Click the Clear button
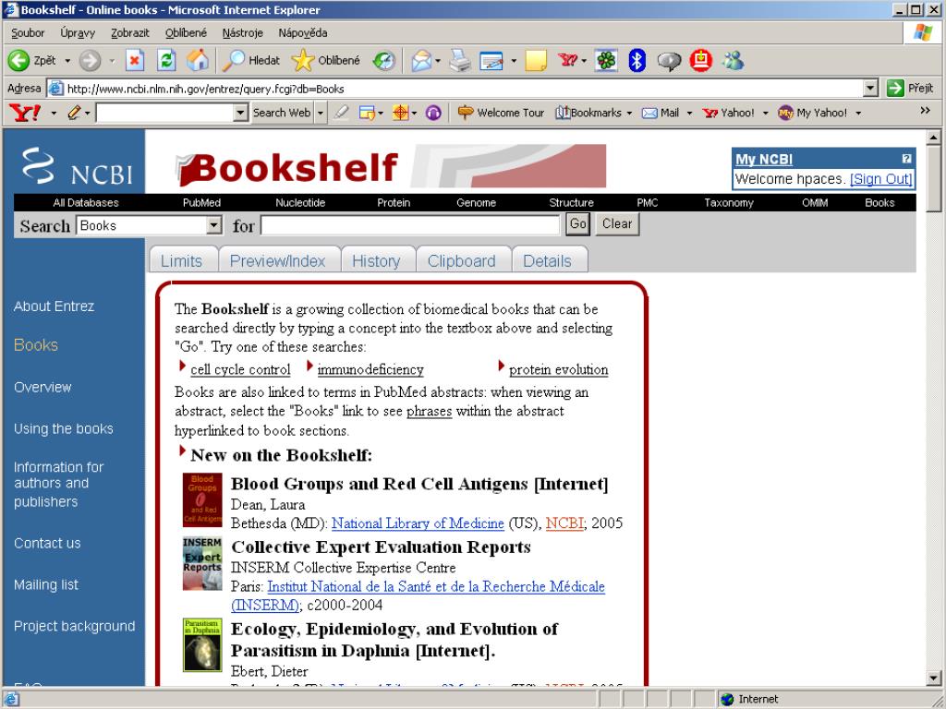Image resolution: width=946 pixels, height=709 pixels. pyautogui.click(x=617, y=224)
